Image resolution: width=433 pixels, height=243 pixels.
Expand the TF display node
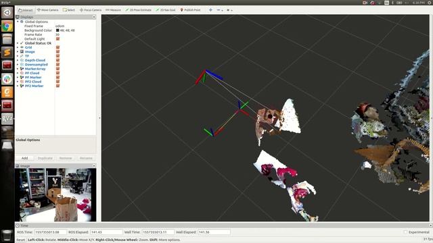pyautogui.click(x=18, y=56)
